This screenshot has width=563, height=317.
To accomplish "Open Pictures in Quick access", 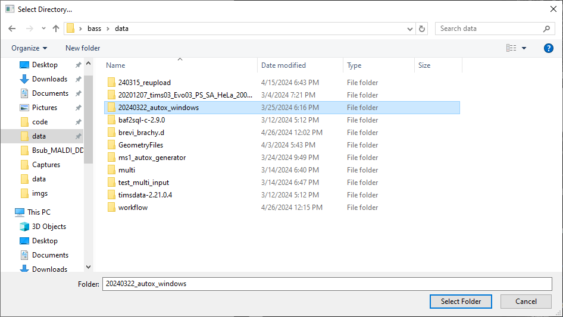I will [45, 108].
